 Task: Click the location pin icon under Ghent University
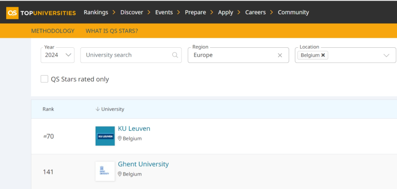(120, 174)
